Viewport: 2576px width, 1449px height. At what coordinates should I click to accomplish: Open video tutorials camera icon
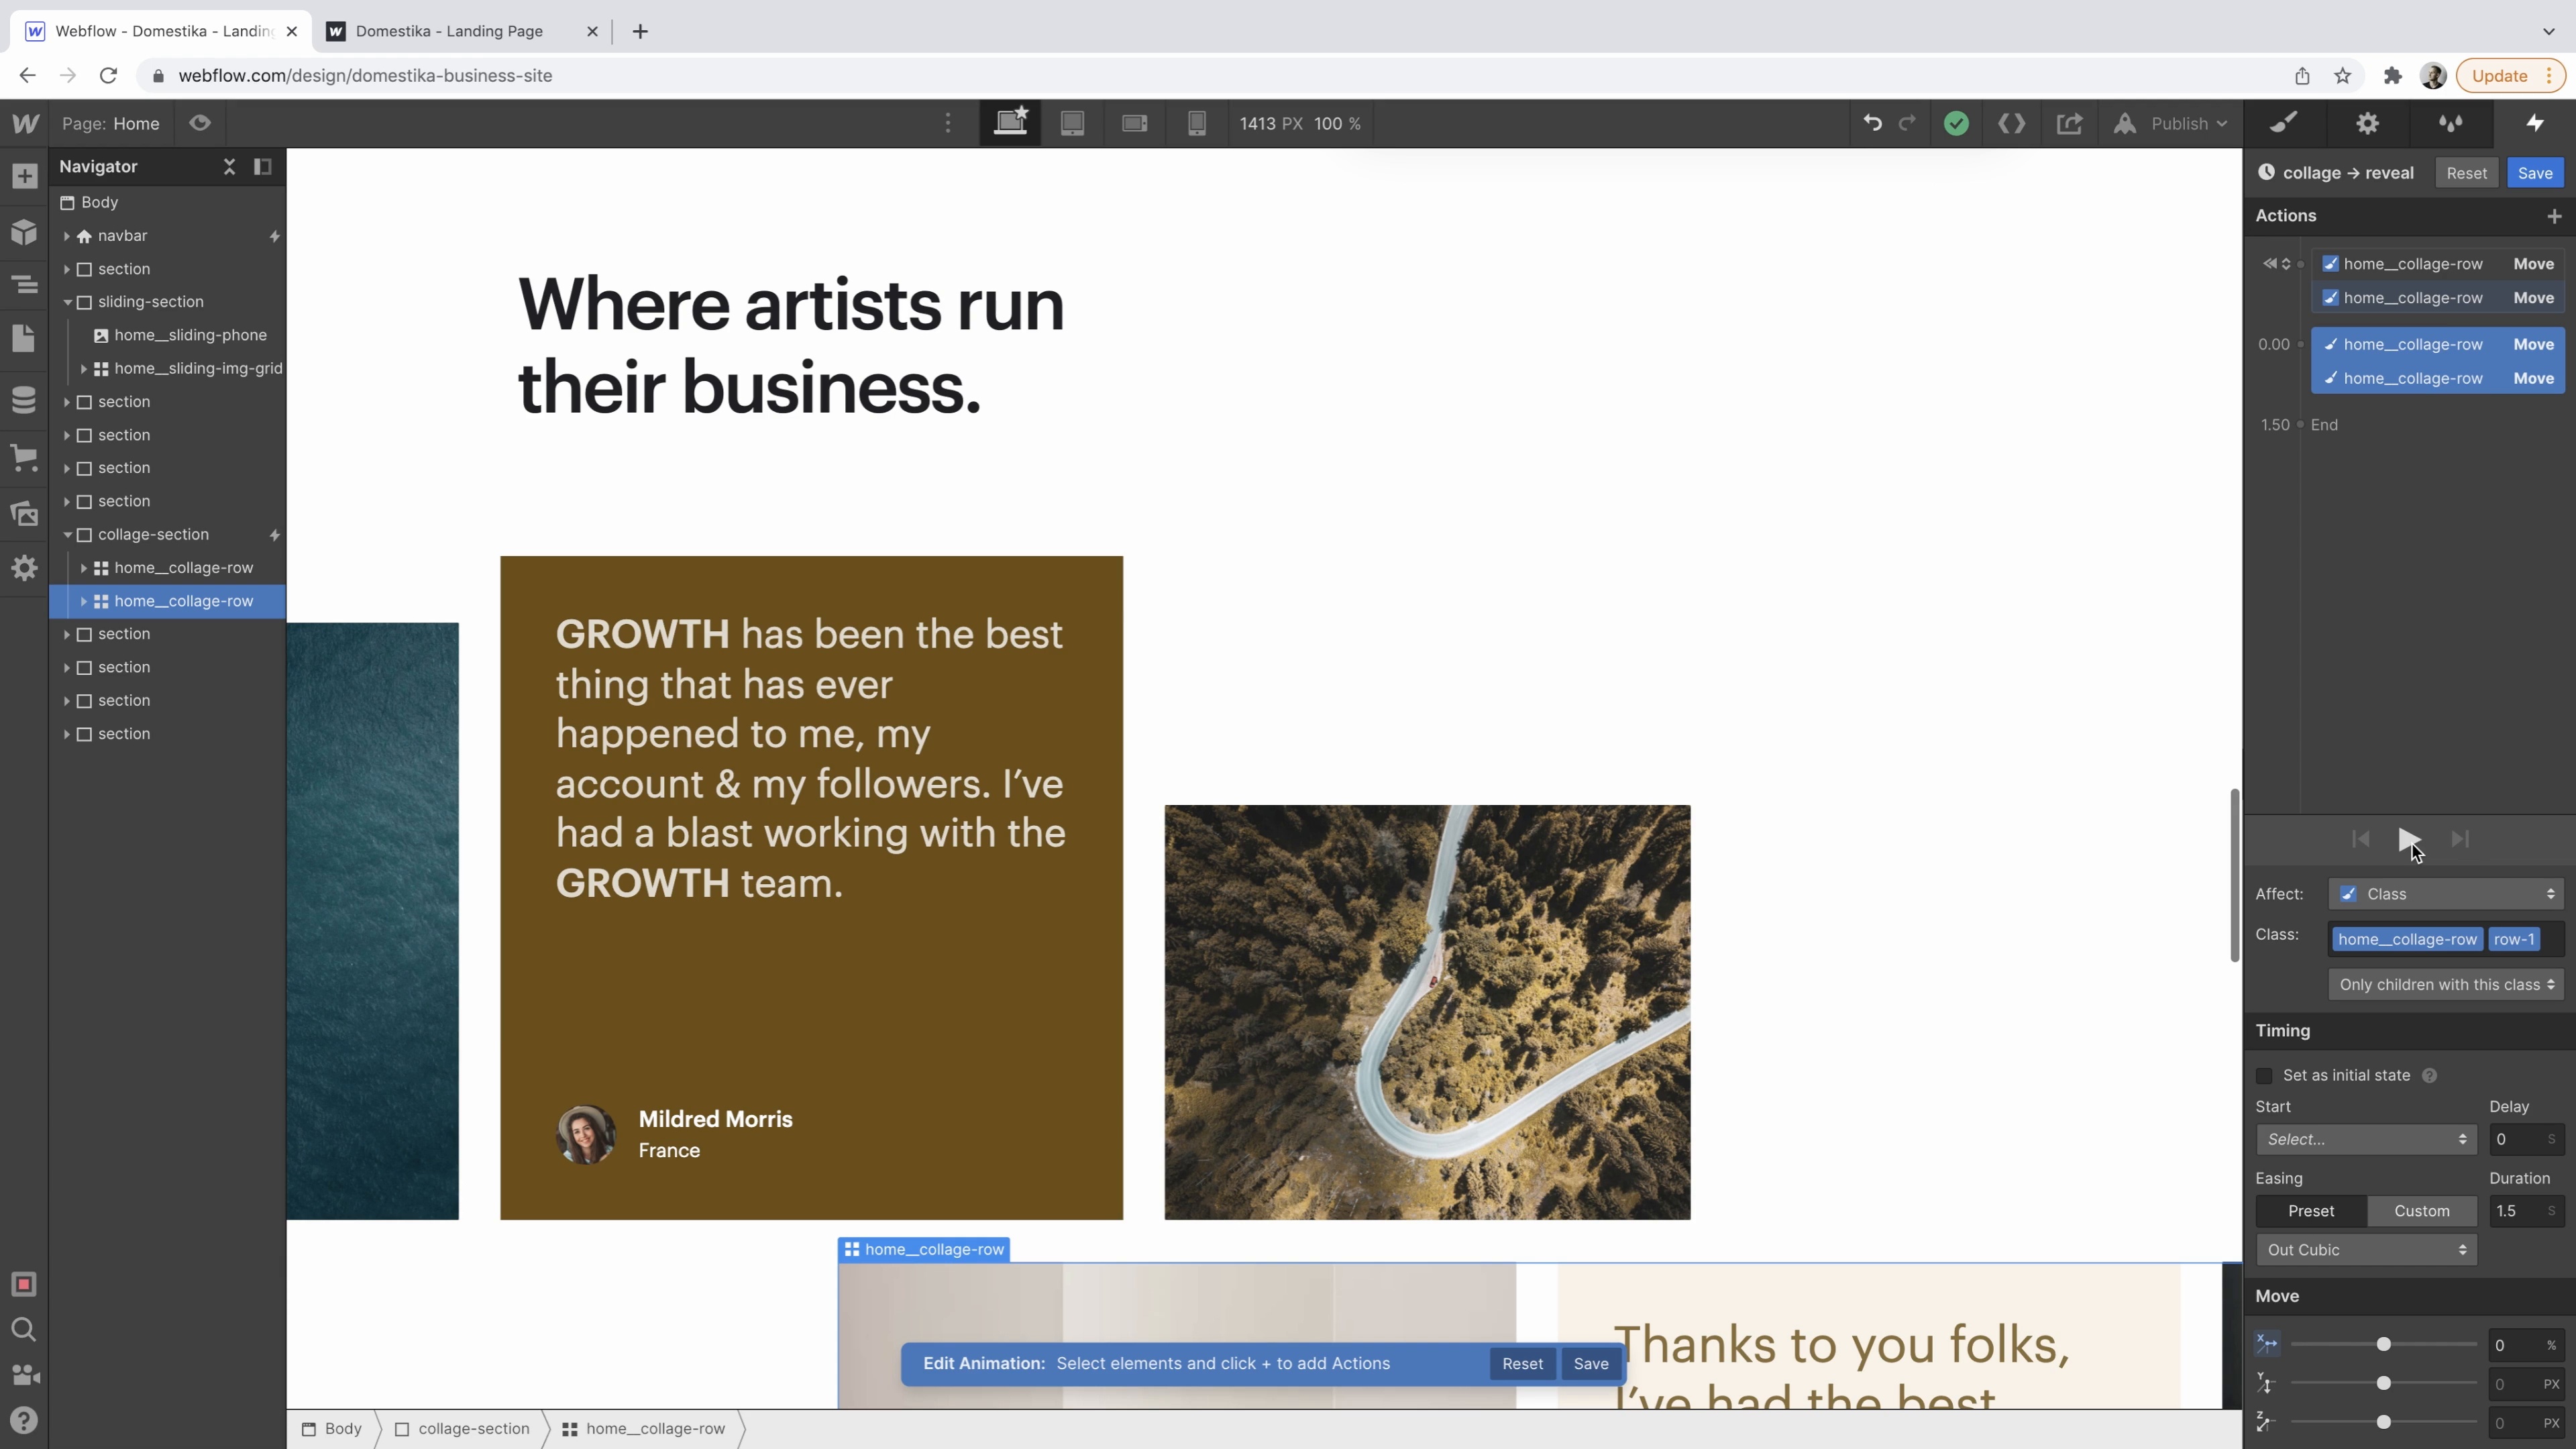24,1375
